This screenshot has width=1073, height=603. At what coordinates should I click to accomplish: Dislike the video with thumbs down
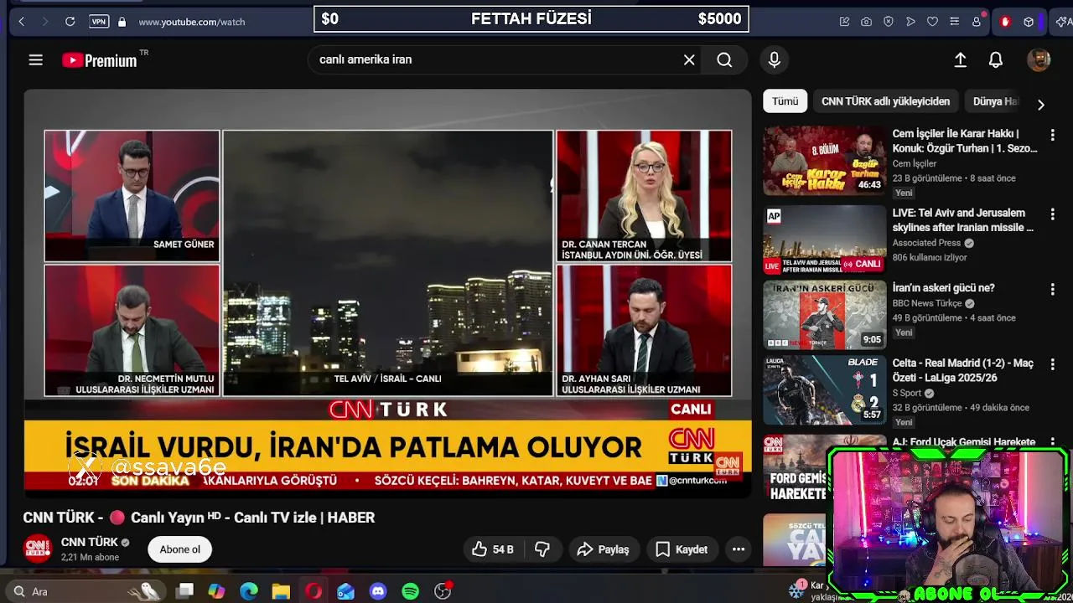pyautogui.click(x=542, y=549)
